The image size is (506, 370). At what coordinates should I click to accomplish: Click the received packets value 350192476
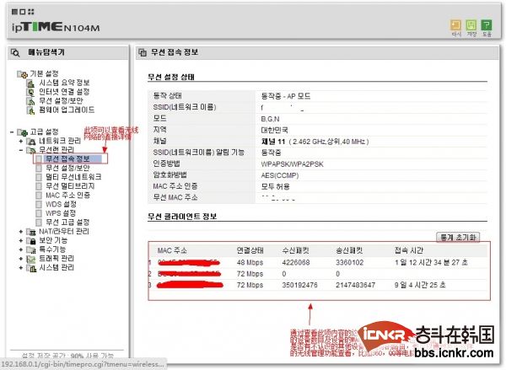click(299, 285)
